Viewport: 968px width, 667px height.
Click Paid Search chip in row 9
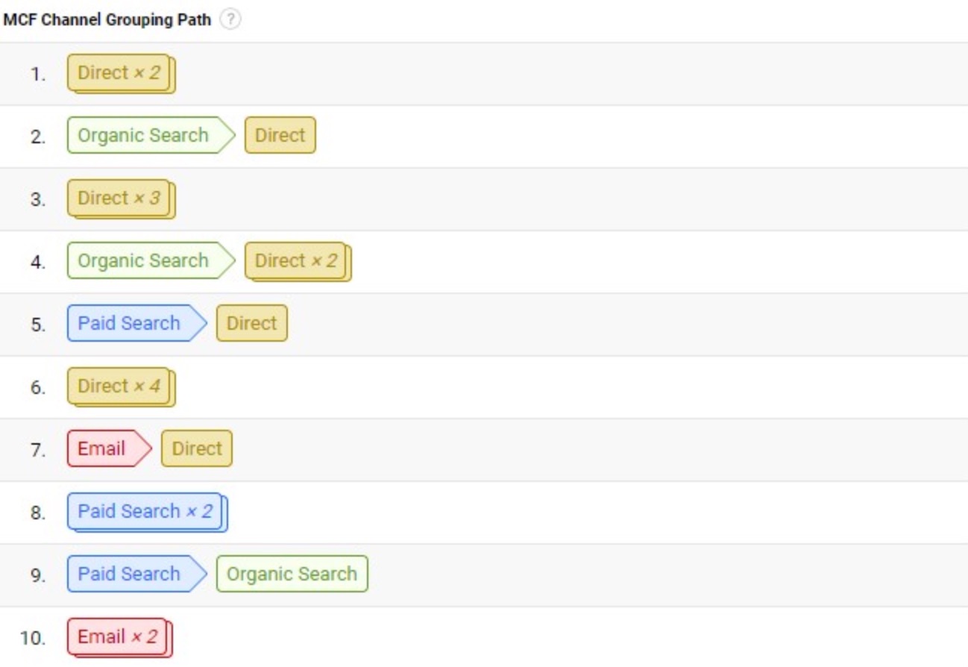click(x=136, y=574)
